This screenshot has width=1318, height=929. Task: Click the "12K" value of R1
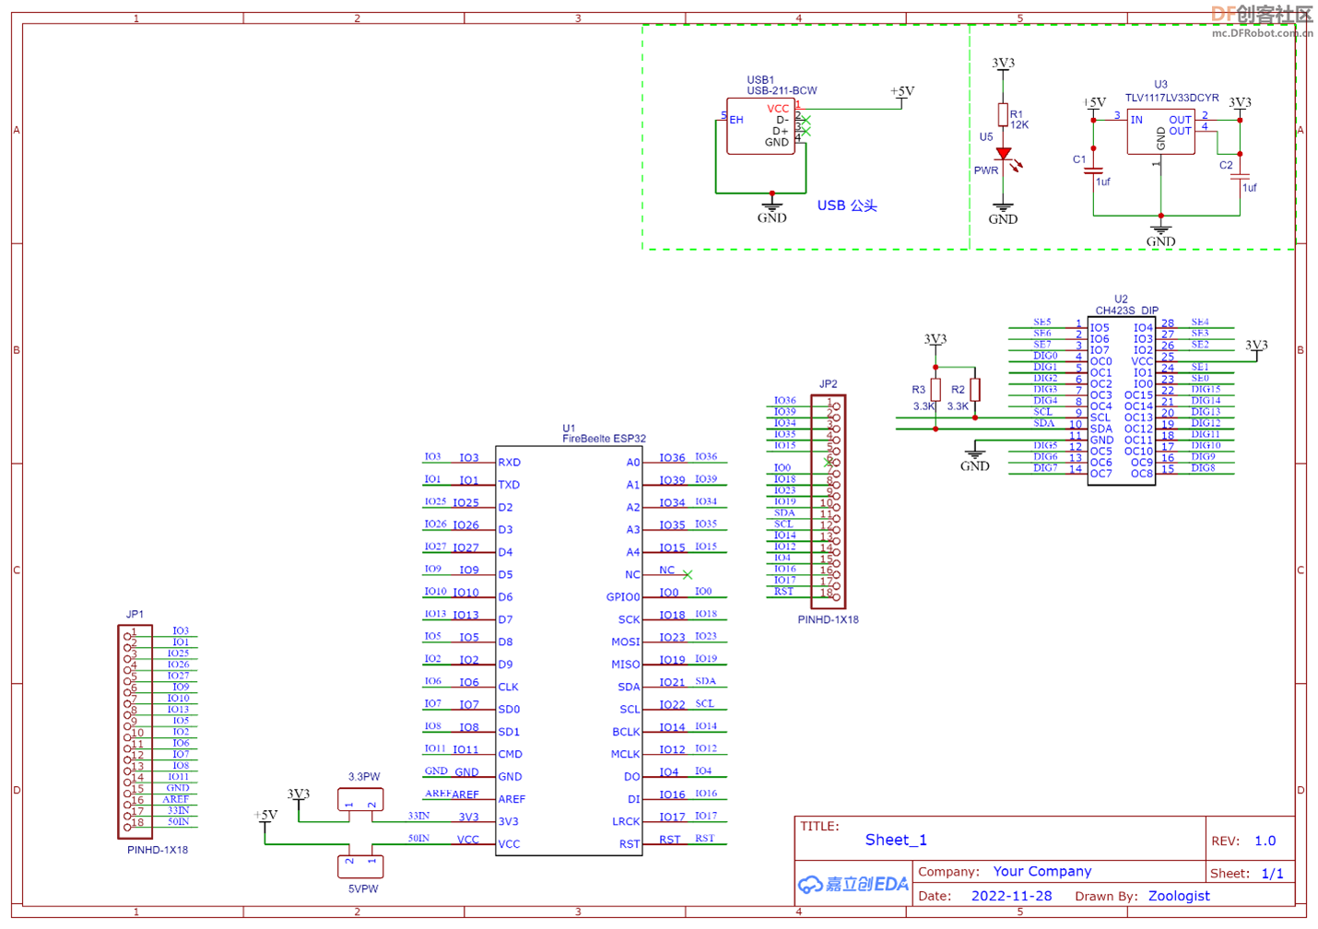pos(1019,124)
